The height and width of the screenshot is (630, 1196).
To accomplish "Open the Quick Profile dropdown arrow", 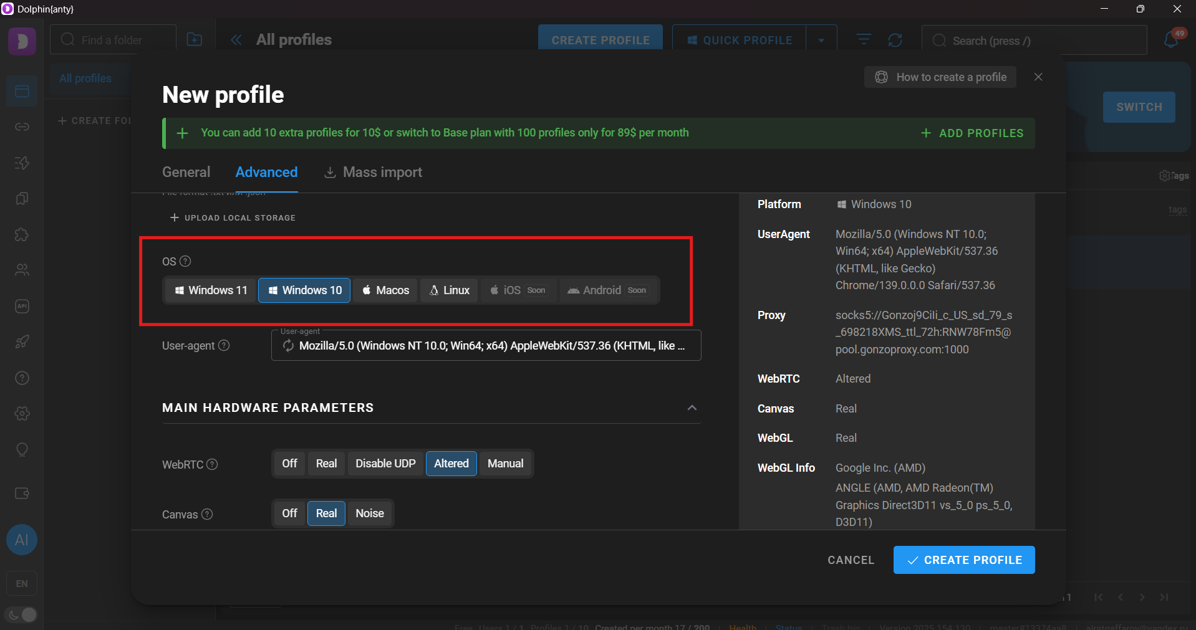I will click(x=821, y=41).
